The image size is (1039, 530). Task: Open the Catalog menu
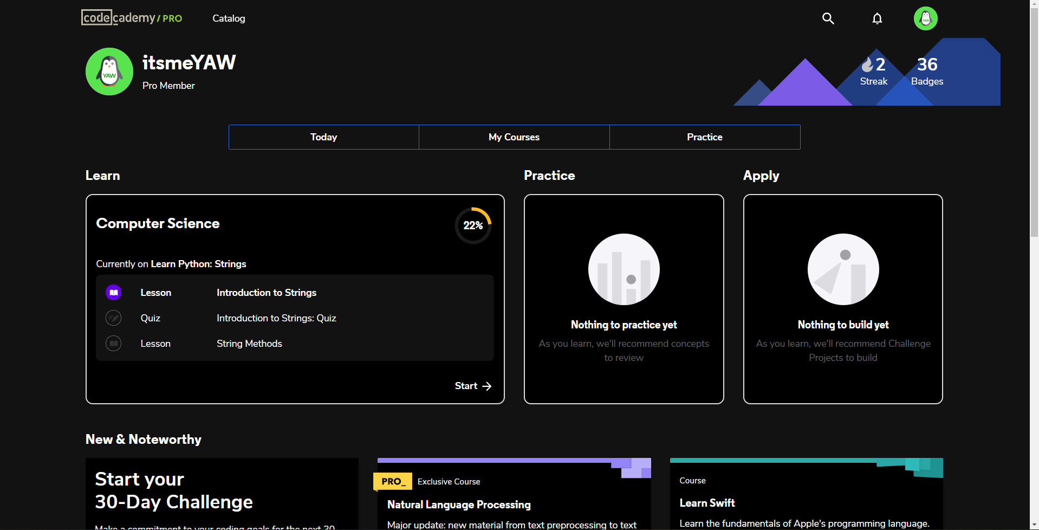(x=228, y=18)
